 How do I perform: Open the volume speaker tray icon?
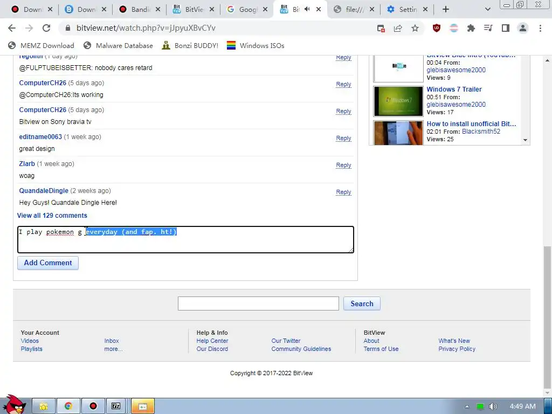point(493,406)
